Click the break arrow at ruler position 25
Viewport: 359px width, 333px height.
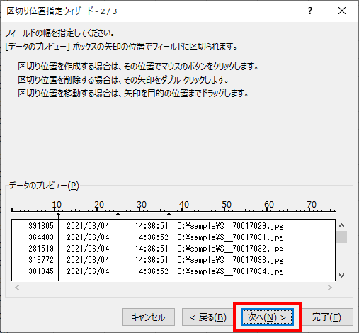tap(118, 215)
